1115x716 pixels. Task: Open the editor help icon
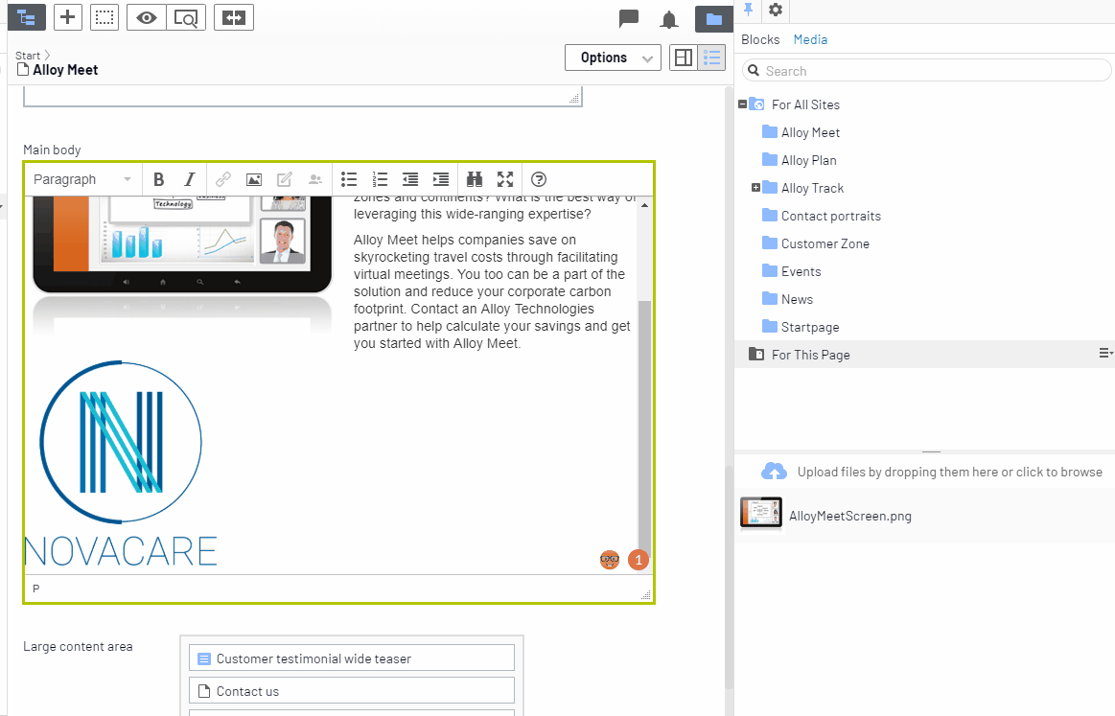click(539, 179)
